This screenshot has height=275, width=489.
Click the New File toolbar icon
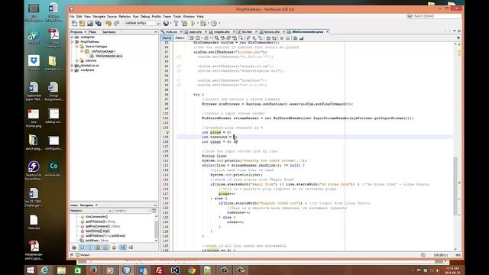74,24
